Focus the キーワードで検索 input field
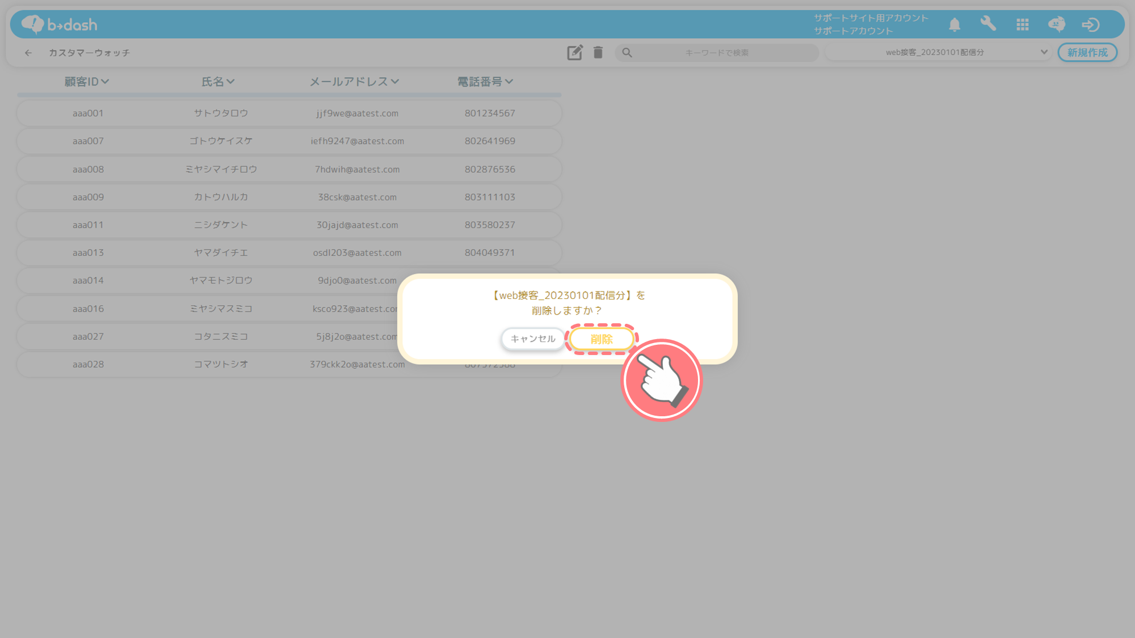 (x=717, y=53)
